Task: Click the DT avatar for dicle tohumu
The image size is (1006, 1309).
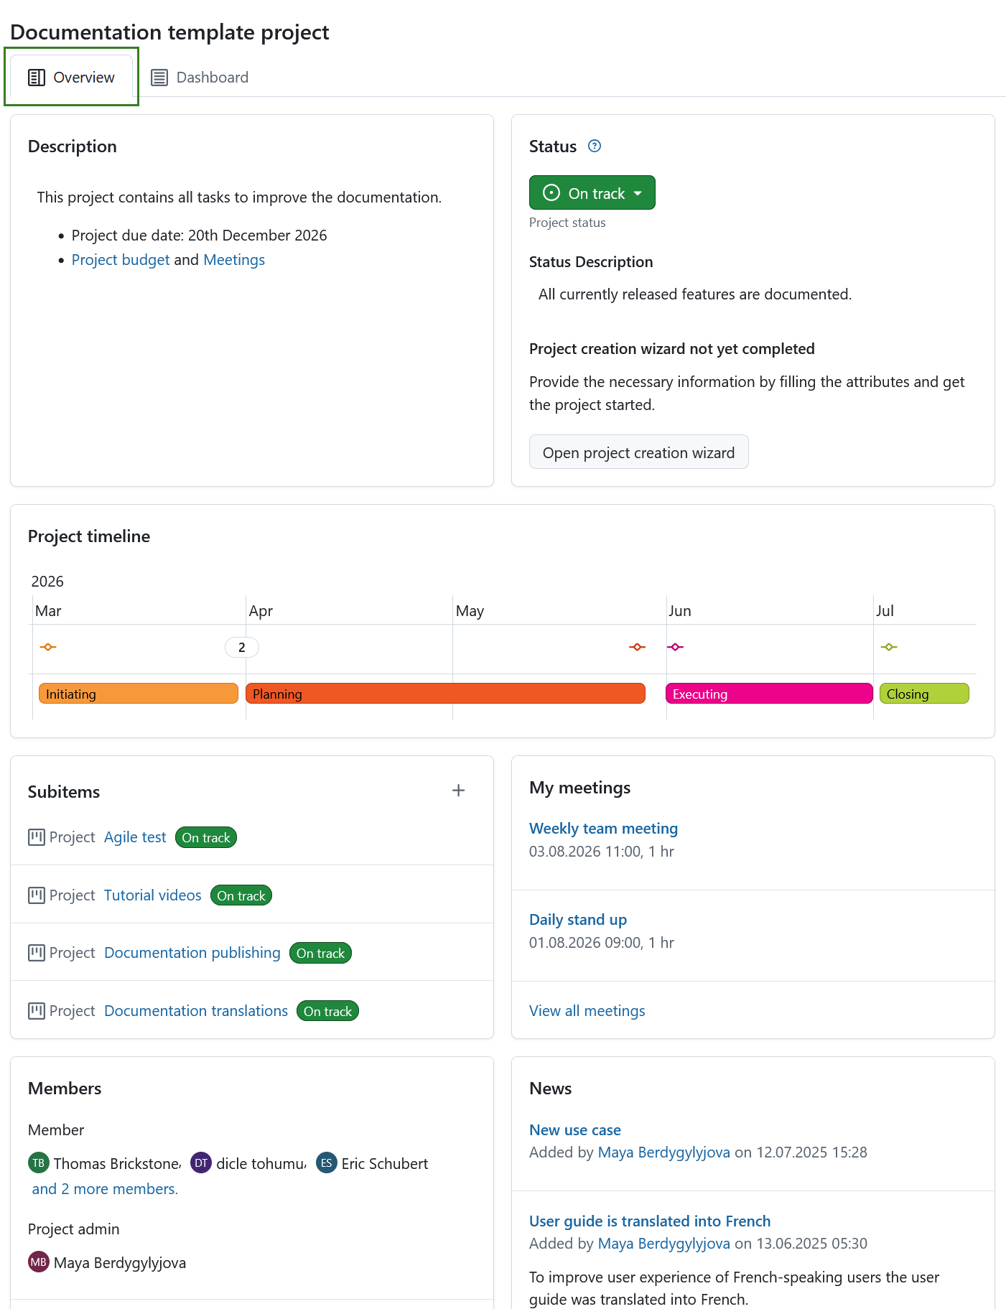Action: [201, 1163]
